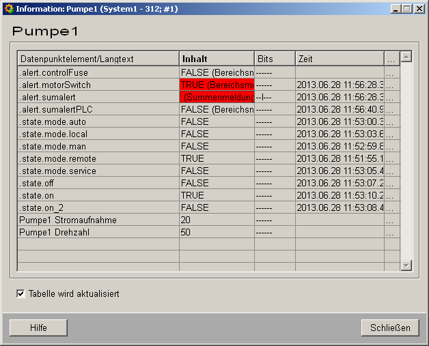Click the timestamp 2013.06.28 11:53:08.4
429x346 pixels.
click(340, 207)
